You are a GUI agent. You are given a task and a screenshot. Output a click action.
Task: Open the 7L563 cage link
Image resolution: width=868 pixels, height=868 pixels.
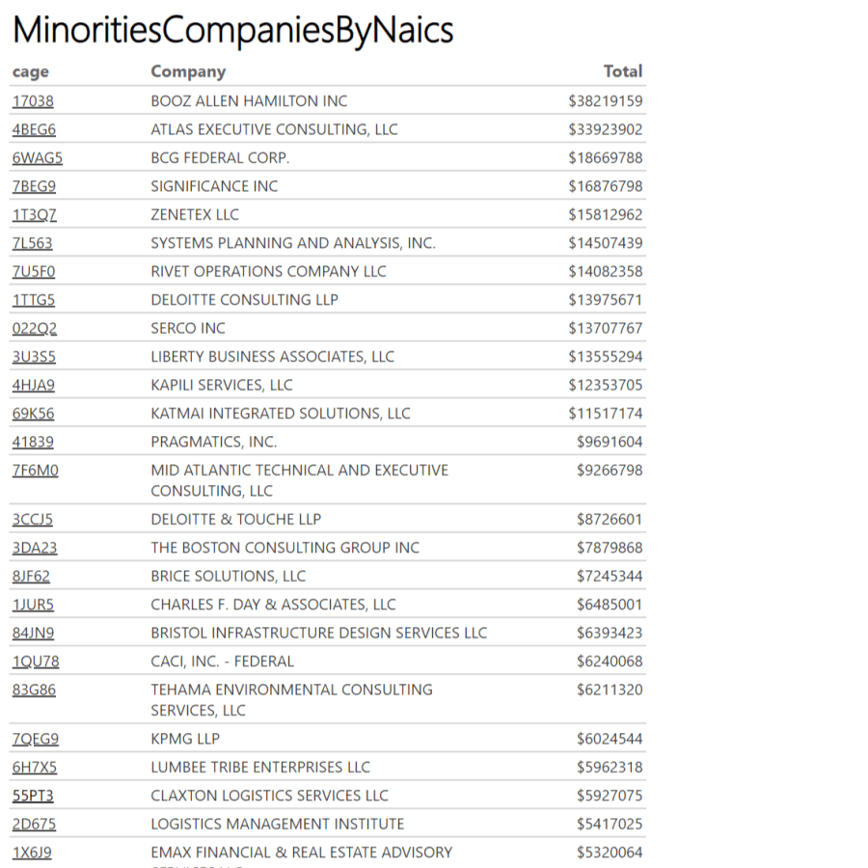[32, 243]
